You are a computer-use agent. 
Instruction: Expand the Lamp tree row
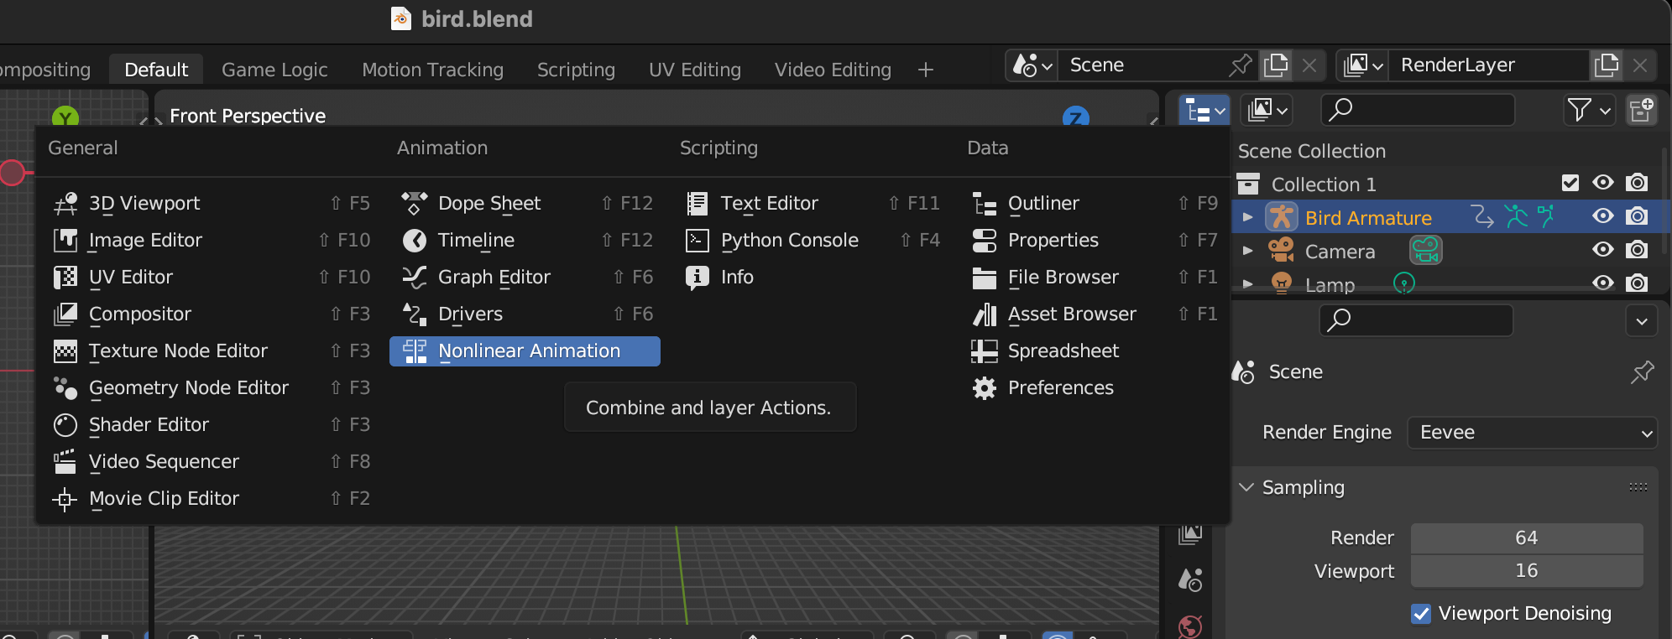pos(1248,284)
